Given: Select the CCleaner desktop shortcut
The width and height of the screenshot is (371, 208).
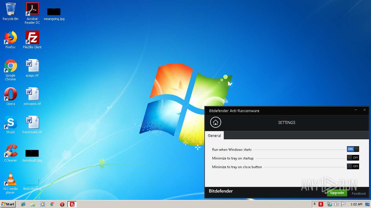Looking at the screenshot, I should (10, 153).
